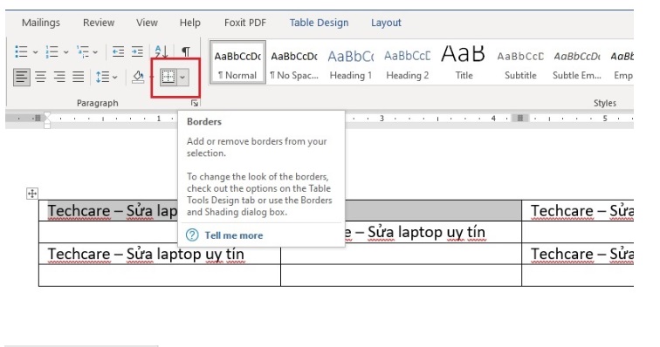Click the Numbering list icon
The height and width of the screenshot is (347, 660).
pos(52,51)
